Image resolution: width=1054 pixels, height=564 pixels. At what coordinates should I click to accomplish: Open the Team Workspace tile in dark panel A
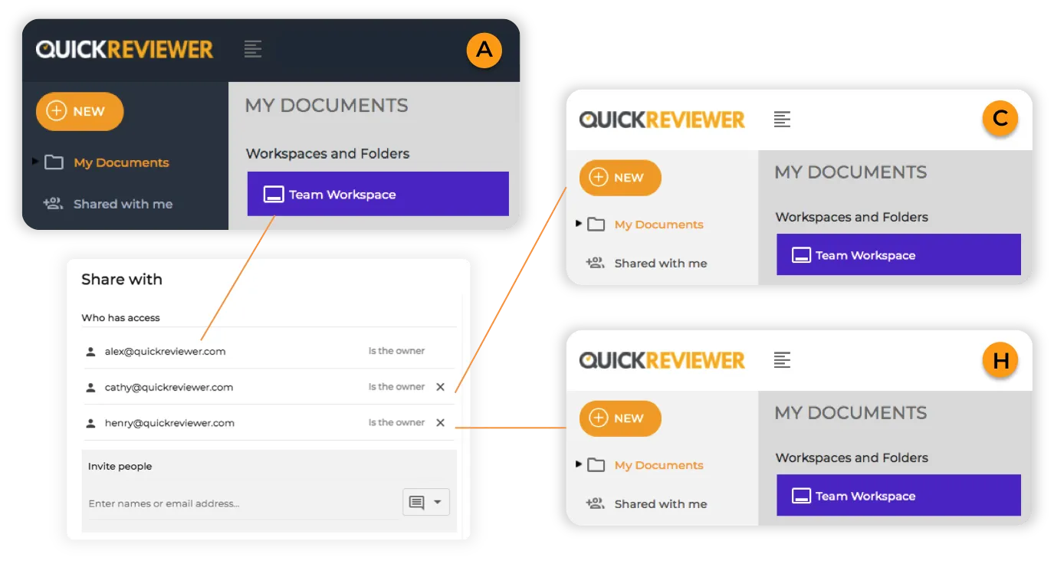377,195
